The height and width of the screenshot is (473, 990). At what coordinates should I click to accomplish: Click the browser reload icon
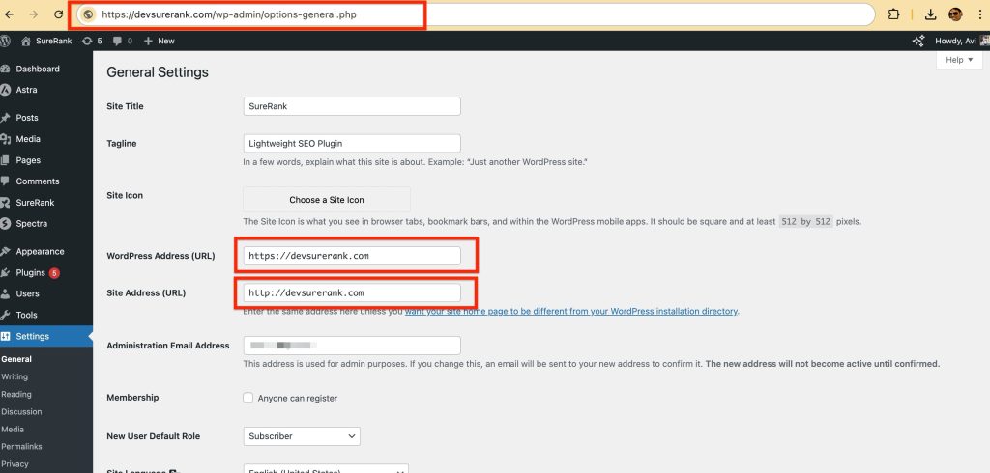pos(58,14)
